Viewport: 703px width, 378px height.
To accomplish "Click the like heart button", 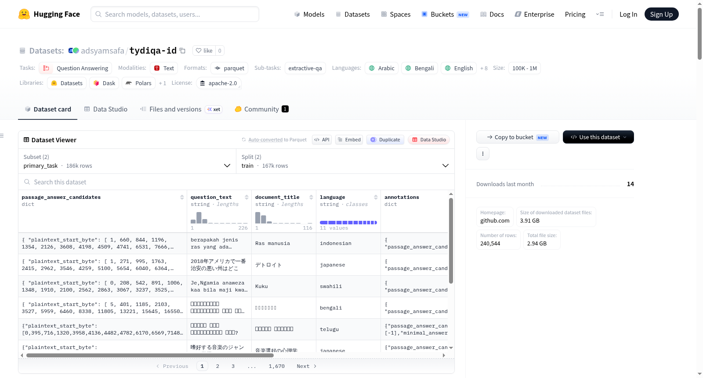I will tap(204, 50).
